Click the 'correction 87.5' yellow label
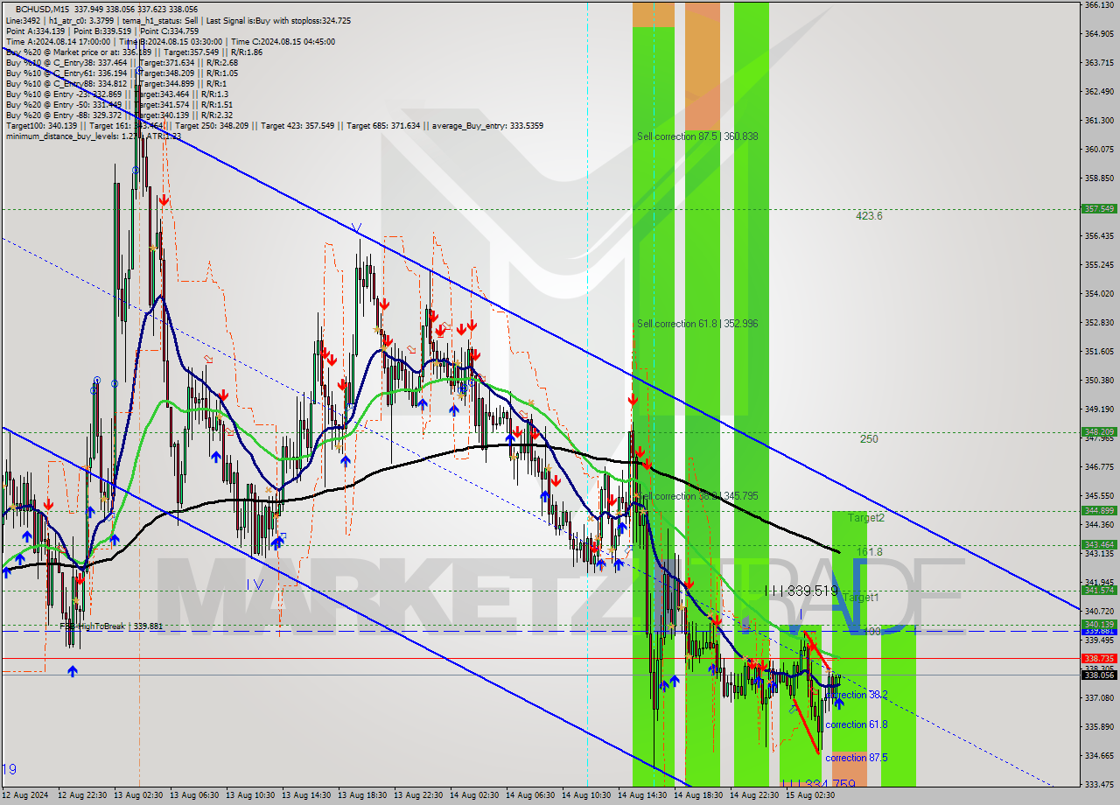The height and width of the screenshot is (805, 1120). tap(857, 758)
